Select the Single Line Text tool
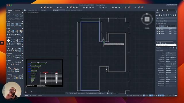Image resolution: width=184 pixels, height=103 pixels. 13,50
